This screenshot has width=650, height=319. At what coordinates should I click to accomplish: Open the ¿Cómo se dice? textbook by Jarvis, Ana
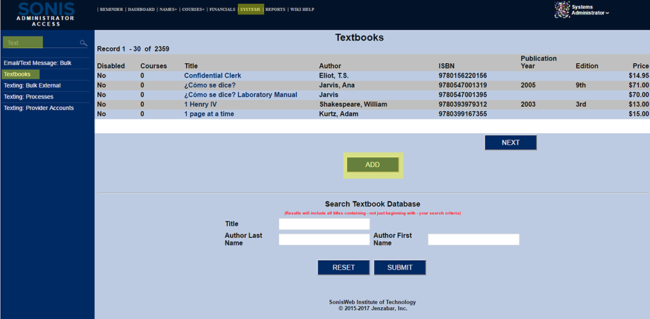[210, 85]
